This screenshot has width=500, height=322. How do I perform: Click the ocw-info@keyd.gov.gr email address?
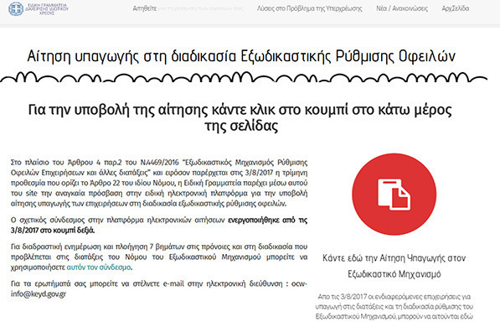(x=159, y=288)
